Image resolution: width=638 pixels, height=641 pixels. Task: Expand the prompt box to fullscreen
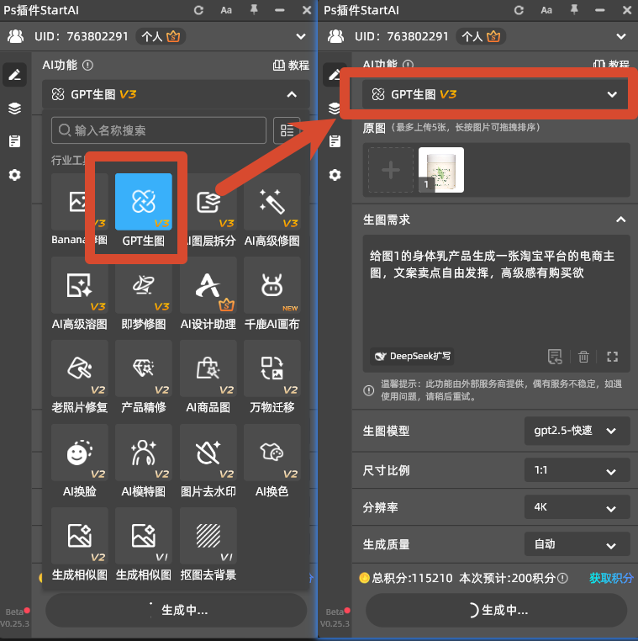point(612,357)
